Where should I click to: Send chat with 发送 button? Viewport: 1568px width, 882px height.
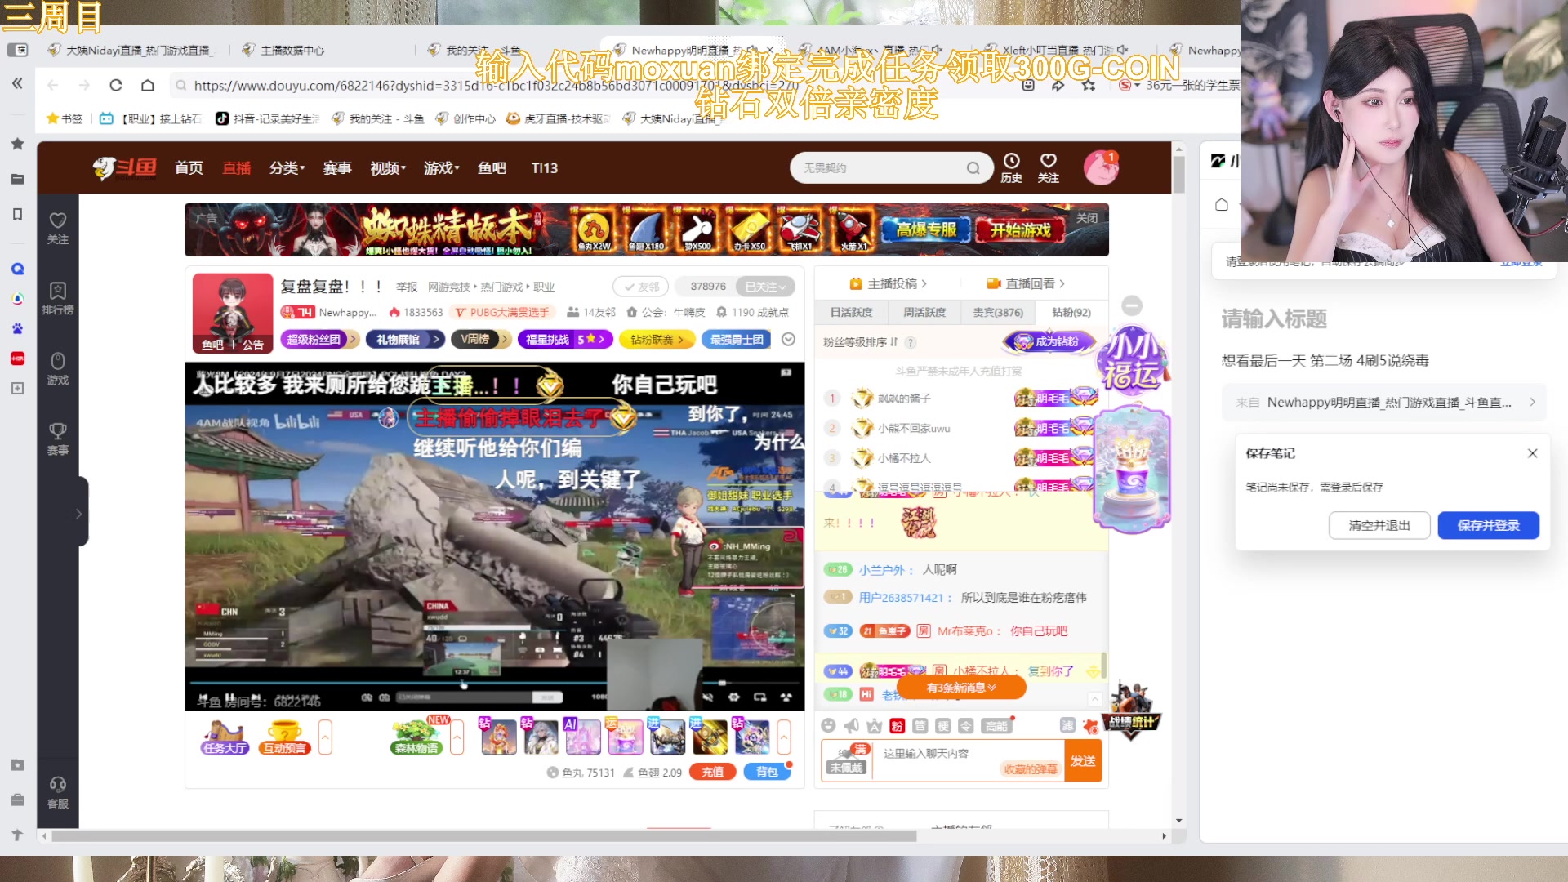1083,760
